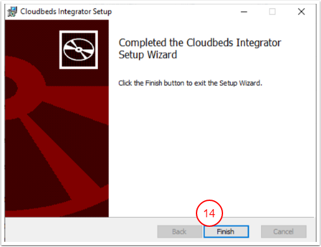321x247 pixels.
Task: Click the empty white area below instructions
Action: point(210,147)
